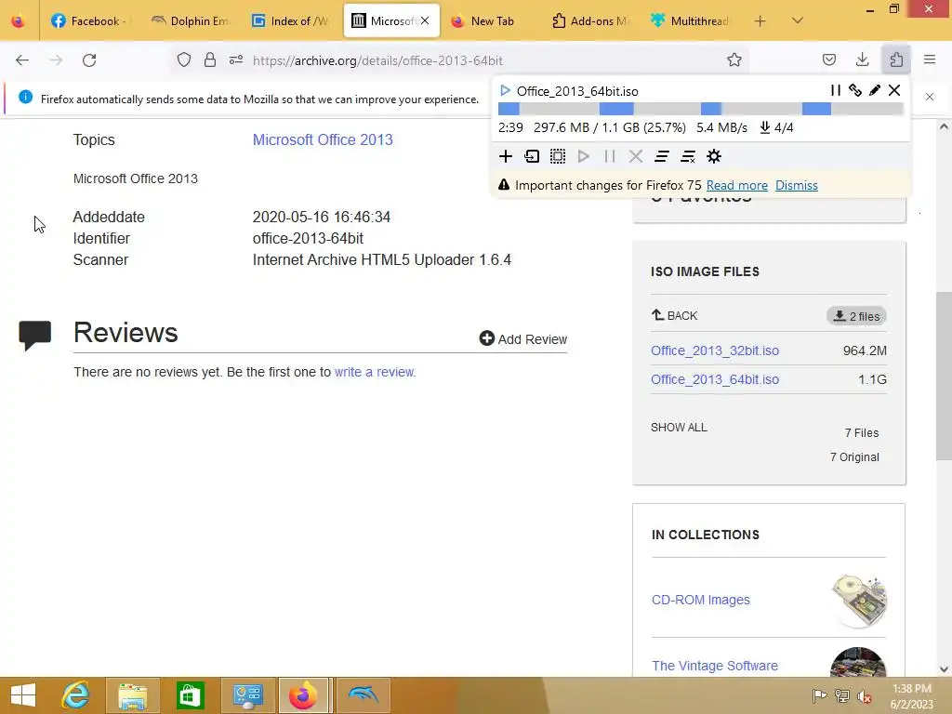Click the import downloads icon
The width and height of the screenshot is (952, 714).
tap(532, 156)
